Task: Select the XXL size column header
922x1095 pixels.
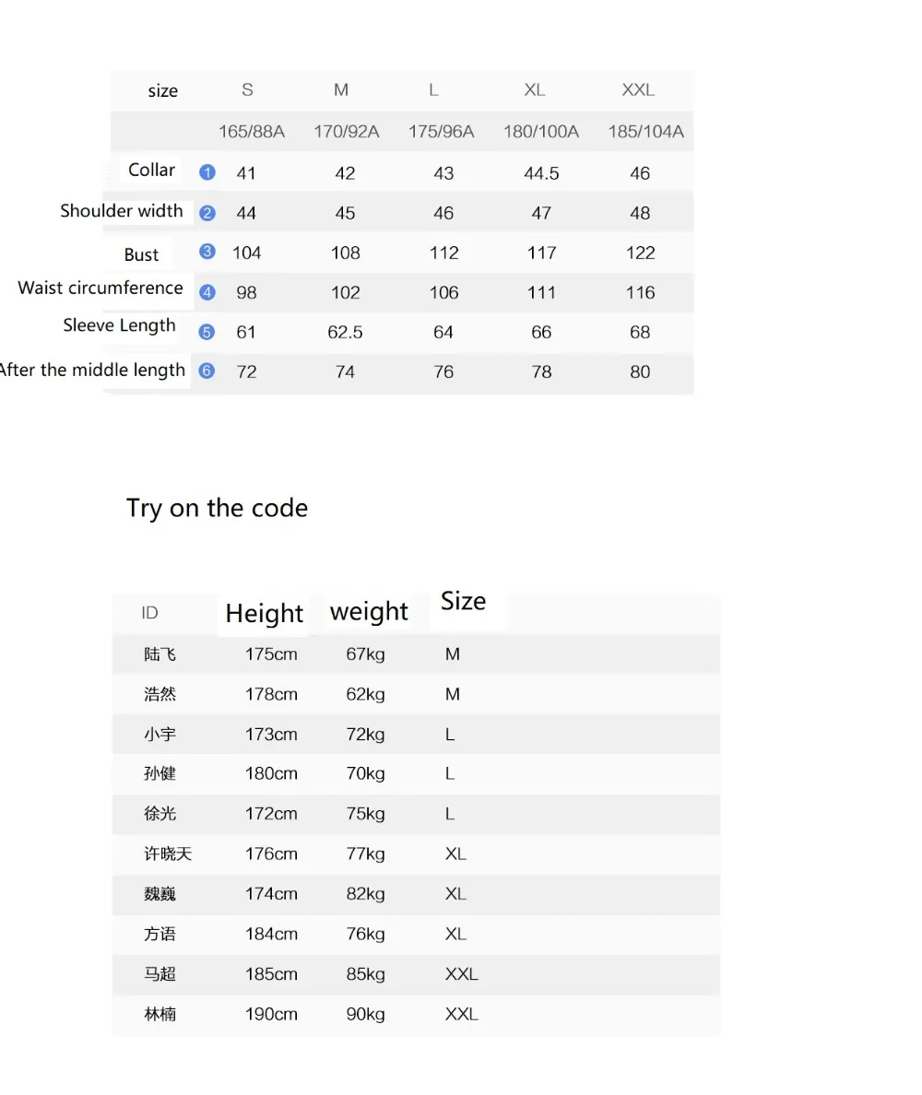Action: click(x=638, y=90)
